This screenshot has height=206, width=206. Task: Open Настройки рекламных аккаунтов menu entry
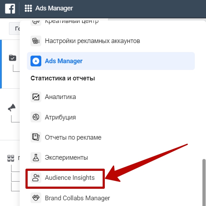tap(111, 41)
